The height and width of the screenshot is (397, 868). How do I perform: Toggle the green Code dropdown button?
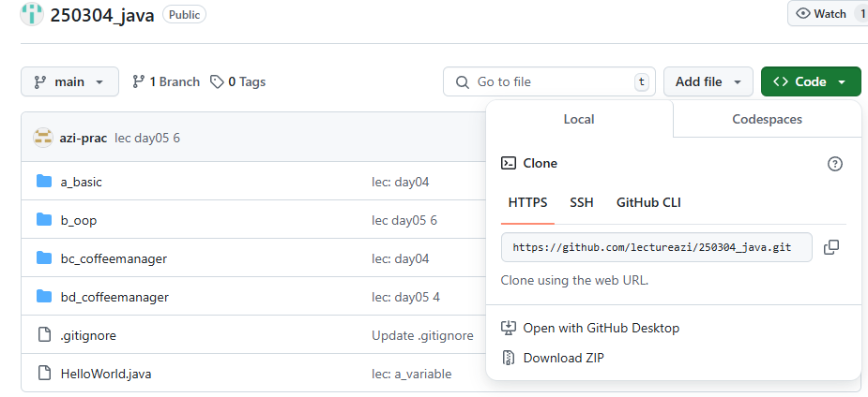pyautogui.click(x=811, y=81)
